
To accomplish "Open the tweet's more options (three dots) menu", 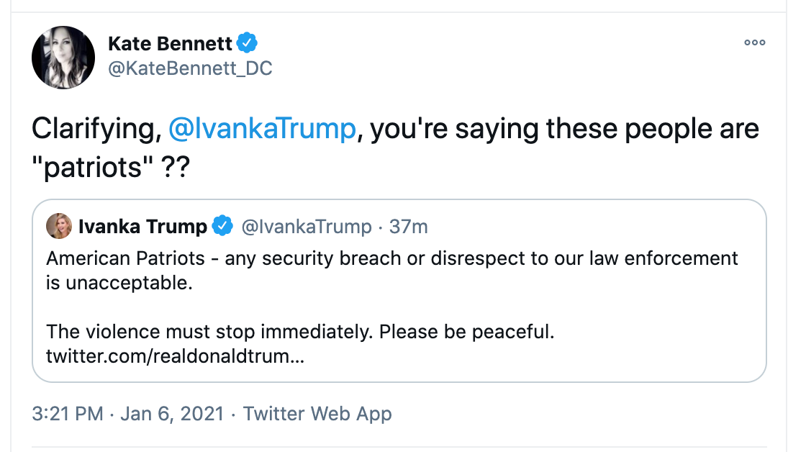I will (x=754, y=42).
